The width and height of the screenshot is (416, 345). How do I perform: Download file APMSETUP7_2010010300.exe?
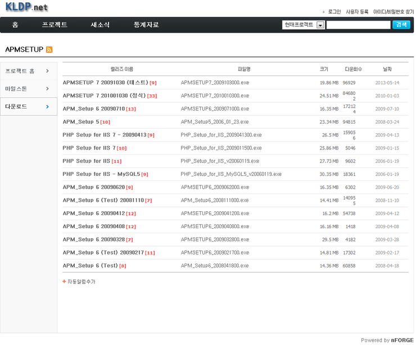point(215,96)
